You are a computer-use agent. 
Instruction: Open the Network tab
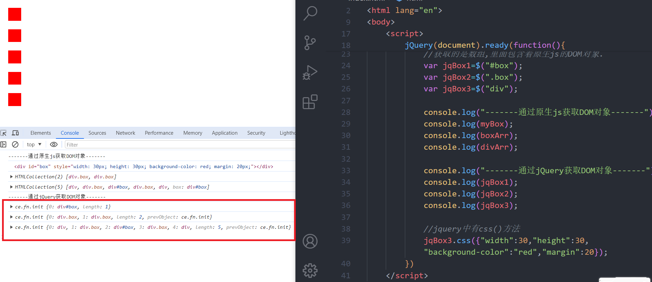point(125,133)
